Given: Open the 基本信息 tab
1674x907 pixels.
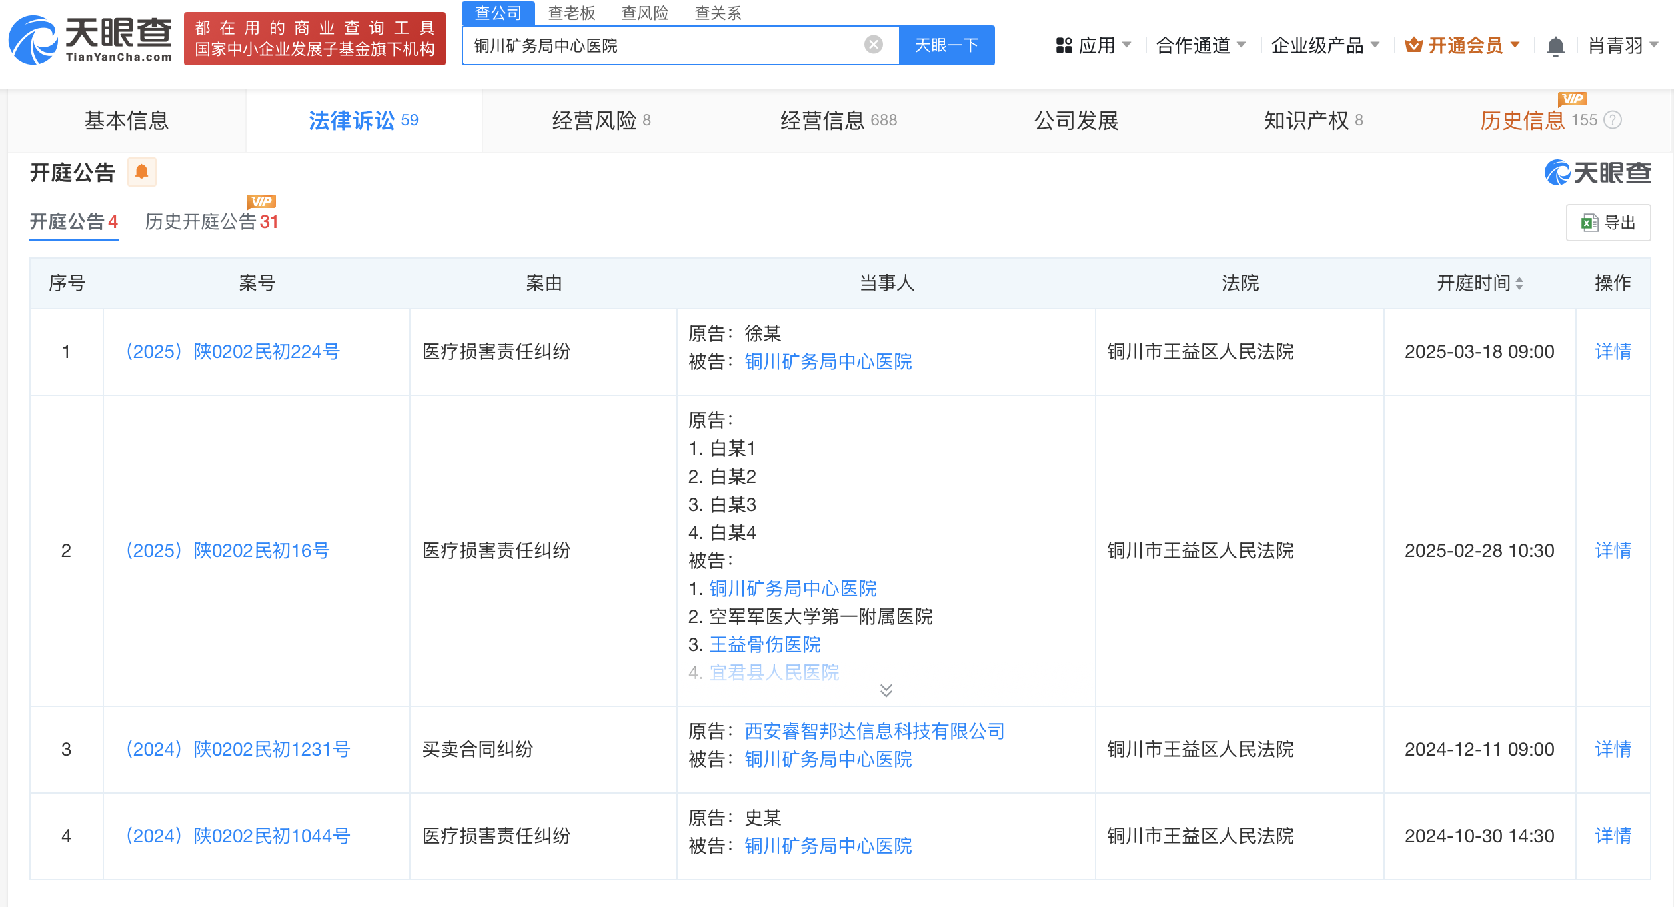Looking at the screenshot, I should pos(127,121).
